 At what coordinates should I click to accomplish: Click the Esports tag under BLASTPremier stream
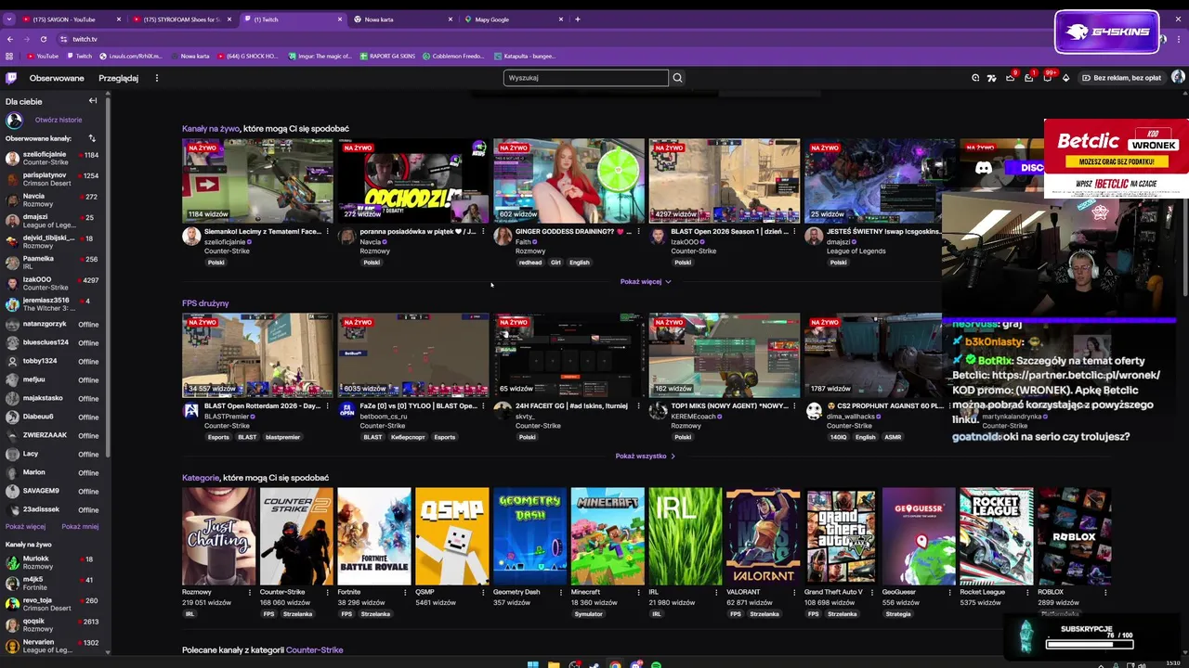point(218,437)
